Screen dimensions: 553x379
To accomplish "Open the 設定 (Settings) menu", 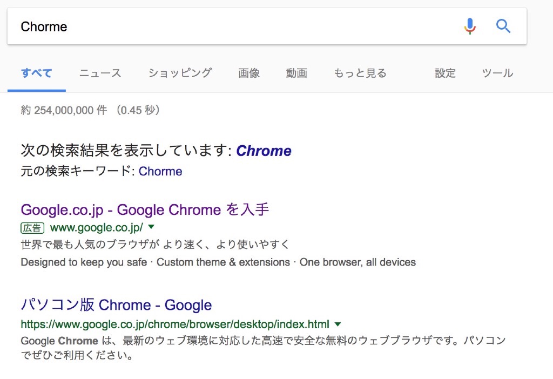I will (445, 73).
